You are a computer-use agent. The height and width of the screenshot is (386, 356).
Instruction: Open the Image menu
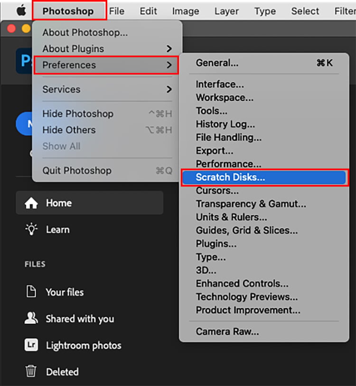point(186,11)
